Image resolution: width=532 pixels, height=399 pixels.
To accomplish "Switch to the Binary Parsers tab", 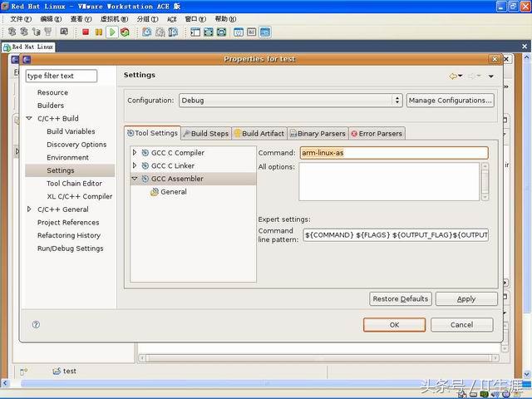I will [318, 134].
